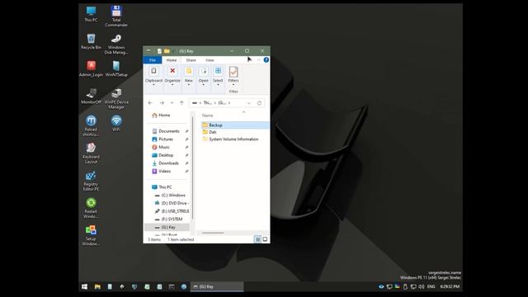Select the (C:) Windows drive

[x=173, y=196]
